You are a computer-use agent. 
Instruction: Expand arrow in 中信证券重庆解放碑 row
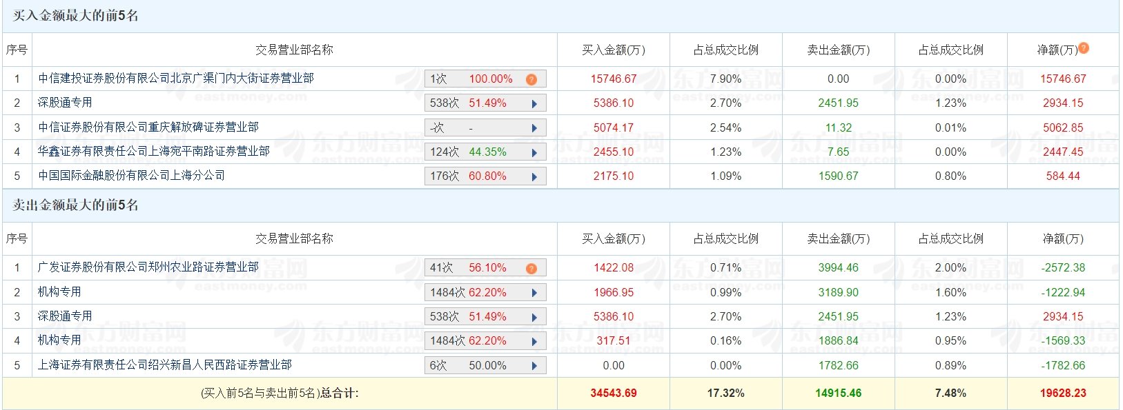(x=534, y=128)
